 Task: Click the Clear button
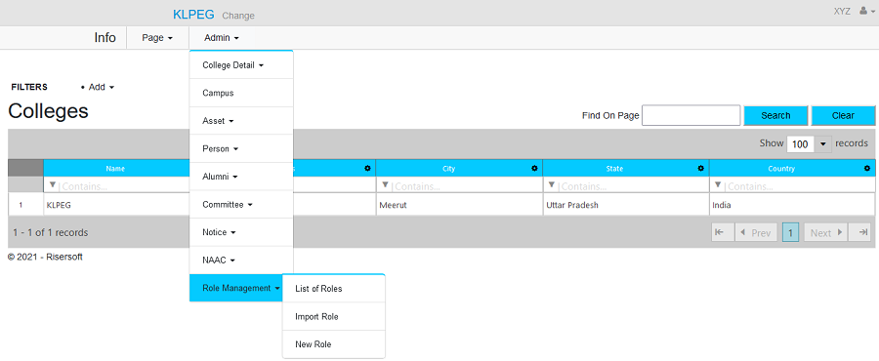point(843,115)
